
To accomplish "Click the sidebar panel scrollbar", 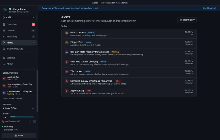I will tap(37, 91).
